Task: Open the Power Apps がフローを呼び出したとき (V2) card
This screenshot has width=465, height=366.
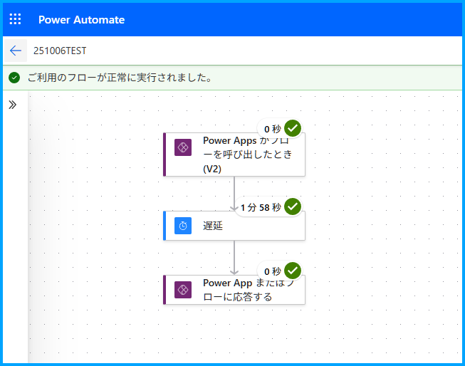Action: tap(234, 155)
